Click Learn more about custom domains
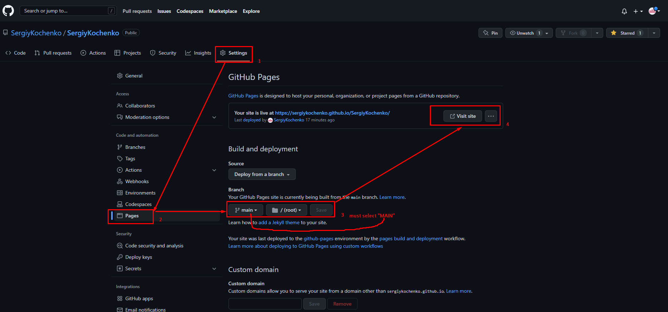The image size is (668, 312). (x=458, y=291)
